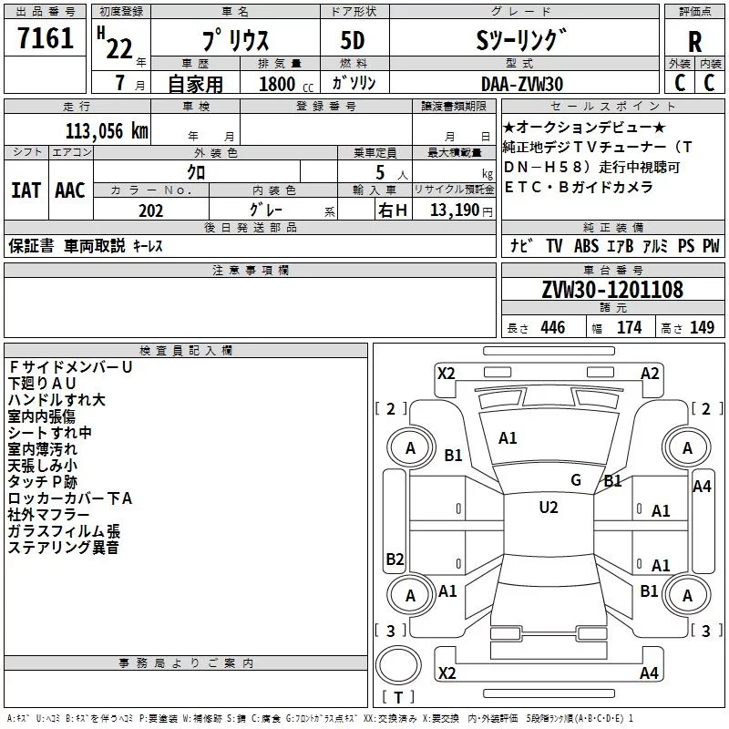Image resolution: width=729 pixels, height=729 pixels.
Task: Click キーレス in later-shipped parts
Action: (x=148, y=246)
